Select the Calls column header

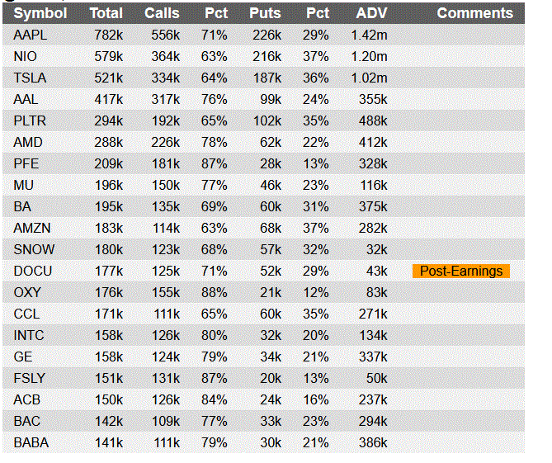tap(162, 13)
